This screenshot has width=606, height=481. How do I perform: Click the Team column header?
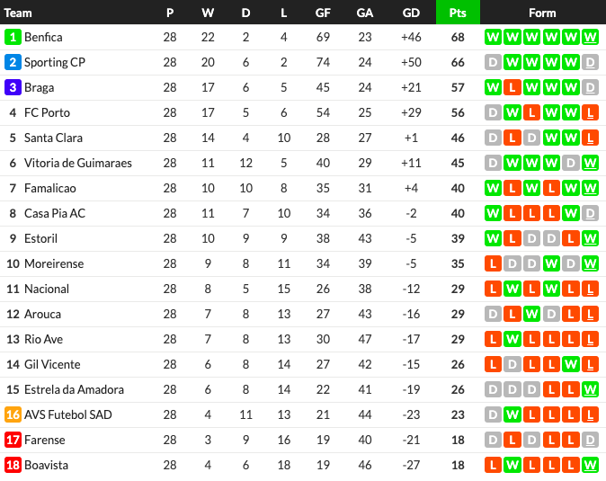[18, 13]
